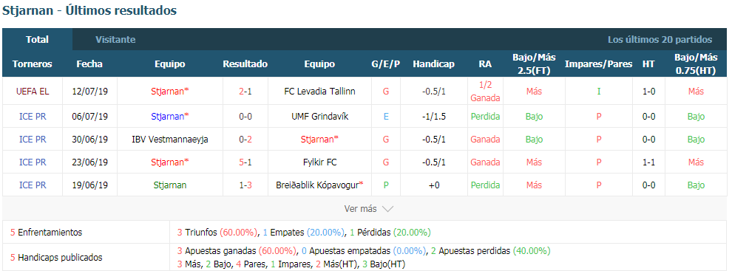Click Stjarnan in the 19/06/19 row

(170, 185)
